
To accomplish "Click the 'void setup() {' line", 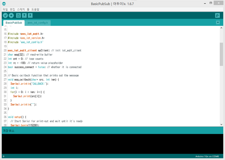I will click(17, 117).
